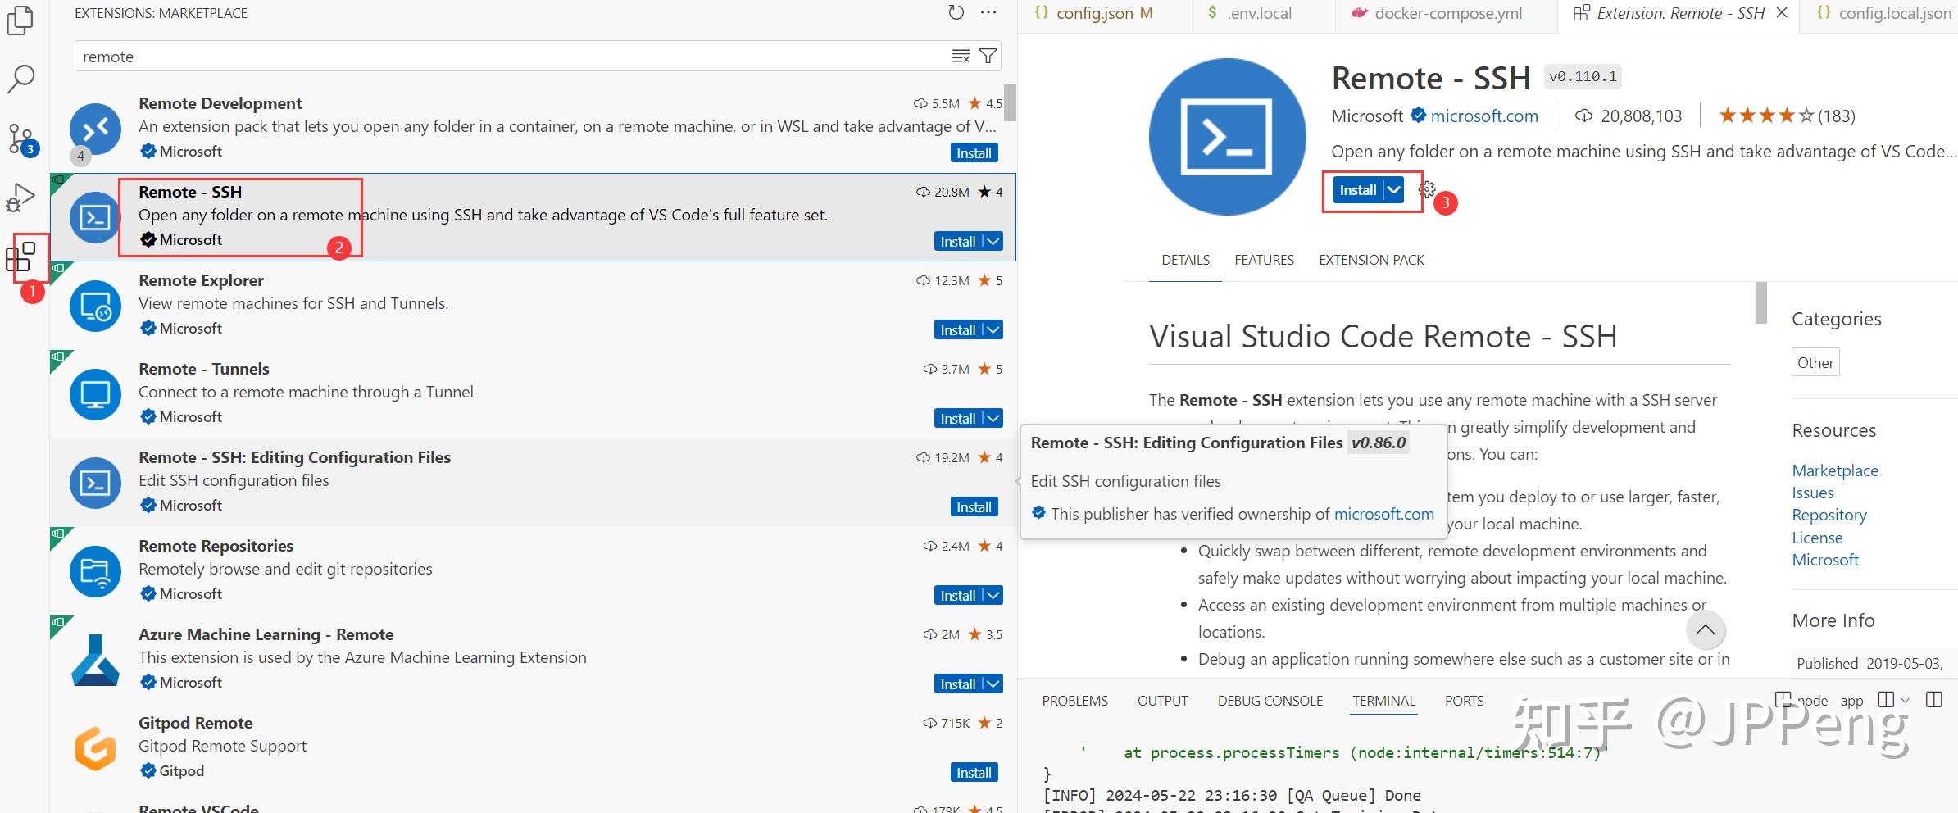Viewport: 1958px width, 813px height.
Task: Select the EXTENSION PACK tab
Action: [1371, 260]
